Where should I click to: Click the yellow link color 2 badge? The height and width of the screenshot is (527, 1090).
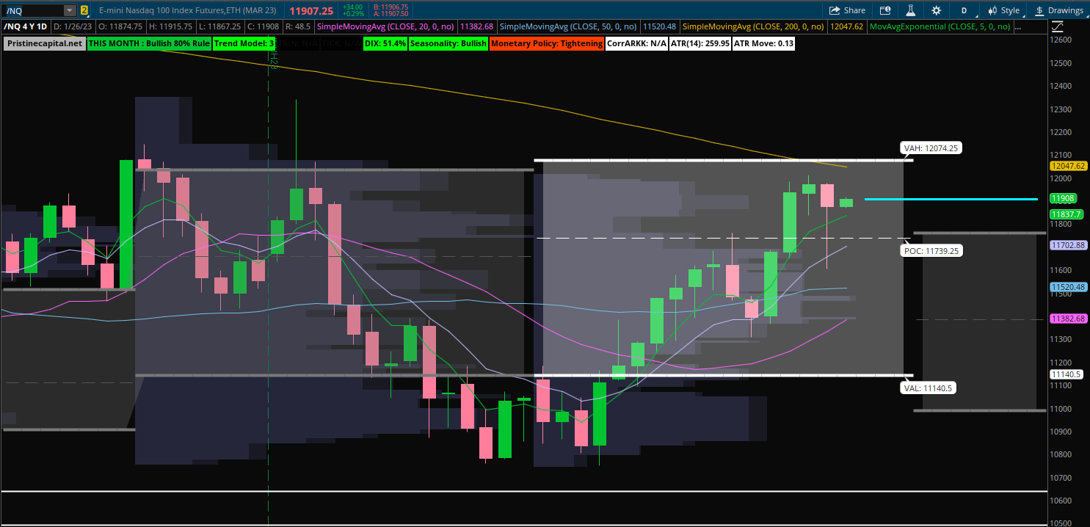84,10
